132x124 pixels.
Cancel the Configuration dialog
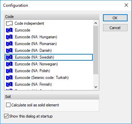(x=115, y=28)
